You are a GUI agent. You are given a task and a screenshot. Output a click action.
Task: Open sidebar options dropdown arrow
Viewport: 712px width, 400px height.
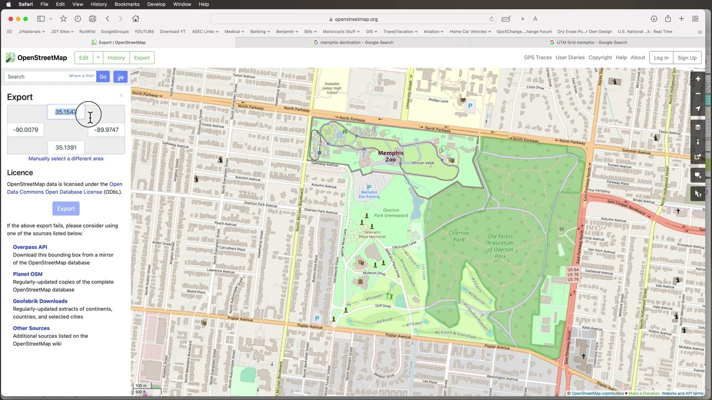click(x=50, y=19)
